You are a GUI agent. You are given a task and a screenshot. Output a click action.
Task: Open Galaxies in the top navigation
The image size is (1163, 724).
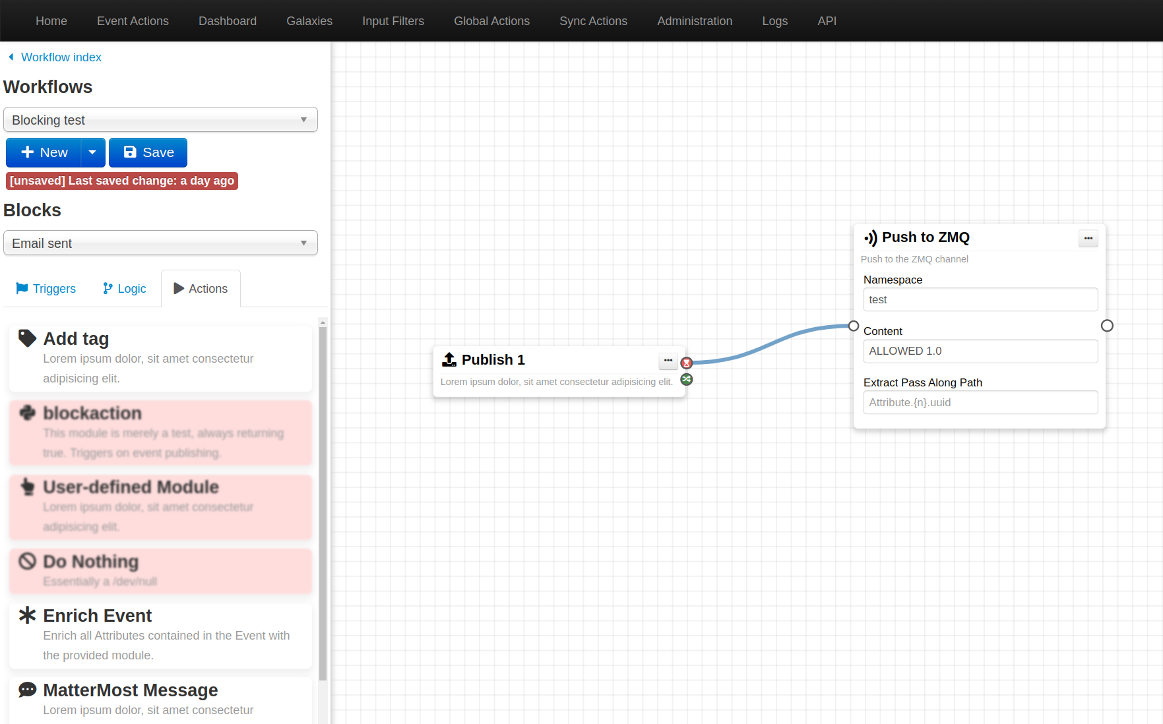click(309, 21)
